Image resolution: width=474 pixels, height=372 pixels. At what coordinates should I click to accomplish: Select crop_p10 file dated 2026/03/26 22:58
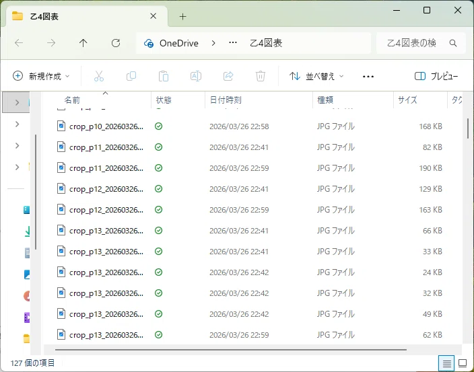click(x=106, y=126)
